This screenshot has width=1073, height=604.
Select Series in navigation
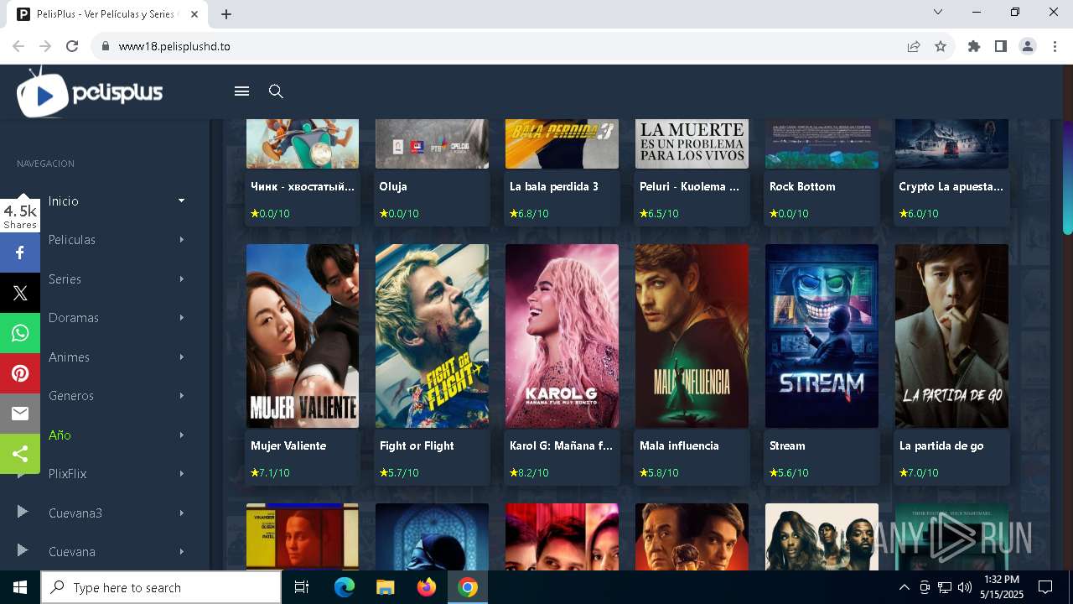point(65,279)
